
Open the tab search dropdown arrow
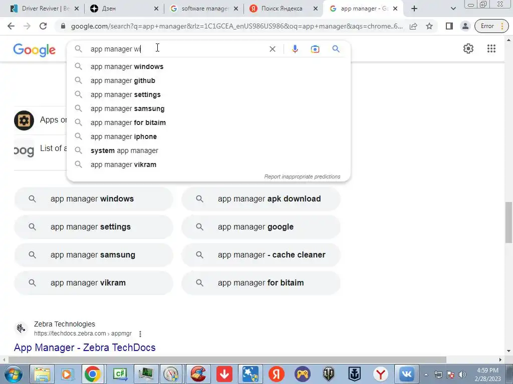point(453,8)
